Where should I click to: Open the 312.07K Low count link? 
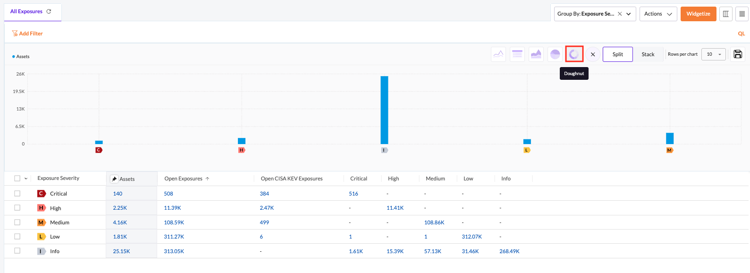pyautogui.click(x=472, y=237)
